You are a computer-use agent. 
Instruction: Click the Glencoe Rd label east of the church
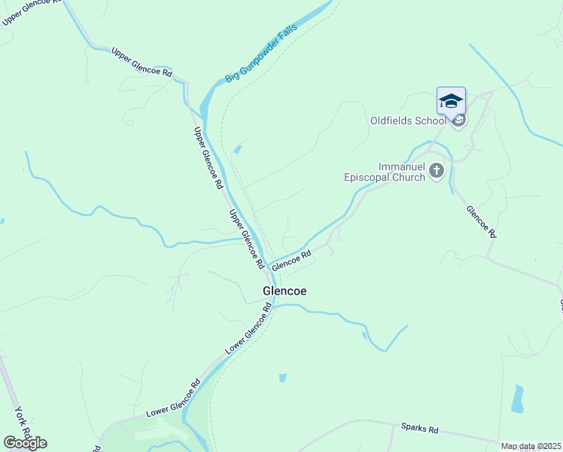pyautogui.click(x=482, y=221)
